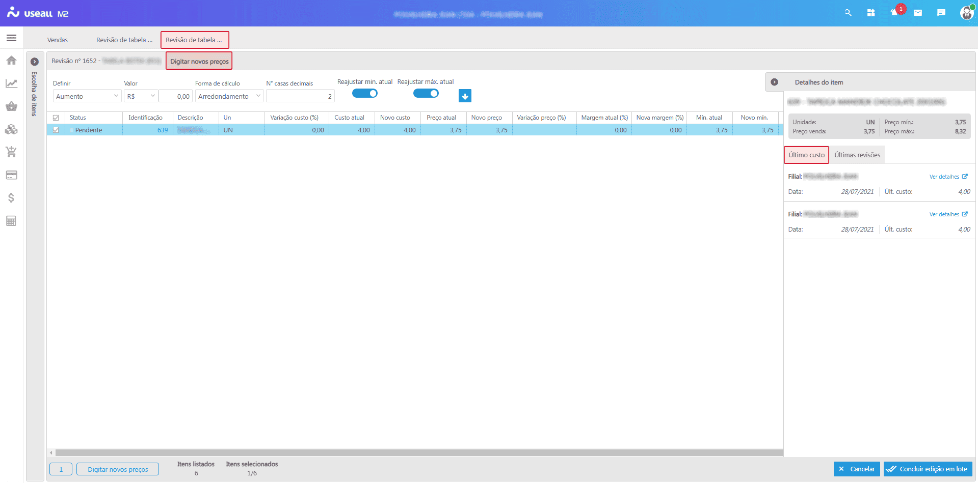The height and width of the screenshot is (483, 978).
Task: Open the hamburger menu icon
Action: (11, 38)
